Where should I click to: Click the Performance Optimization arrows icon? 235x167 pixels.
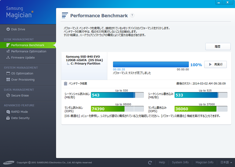click(8, 51)
